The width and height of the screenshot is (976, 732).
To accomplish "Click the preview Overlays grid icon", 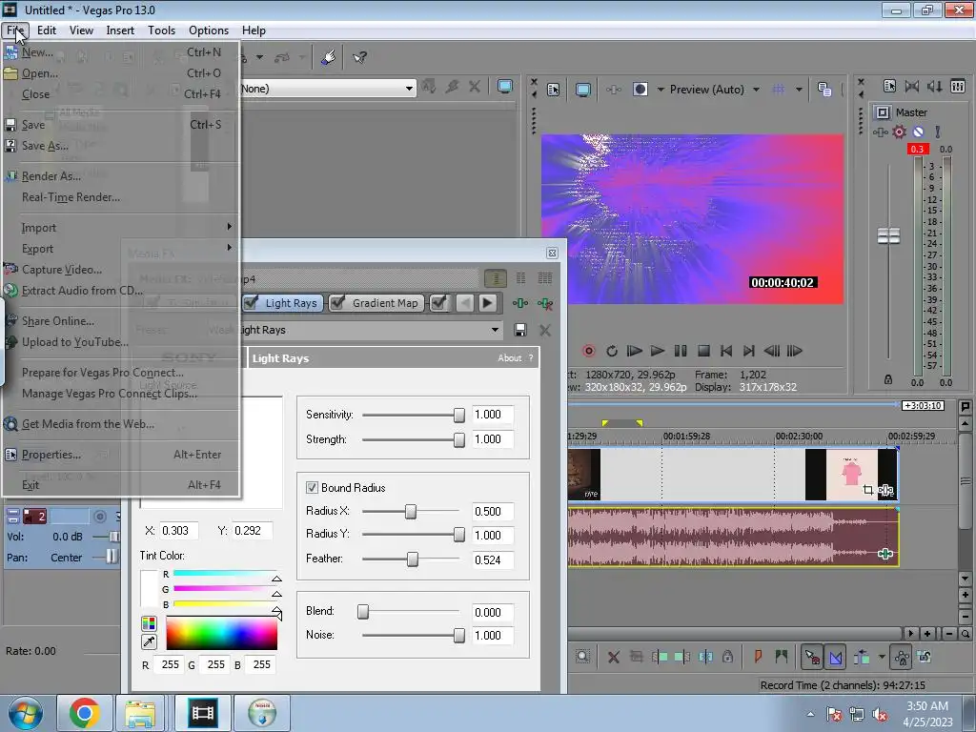I will pos(778,90).
